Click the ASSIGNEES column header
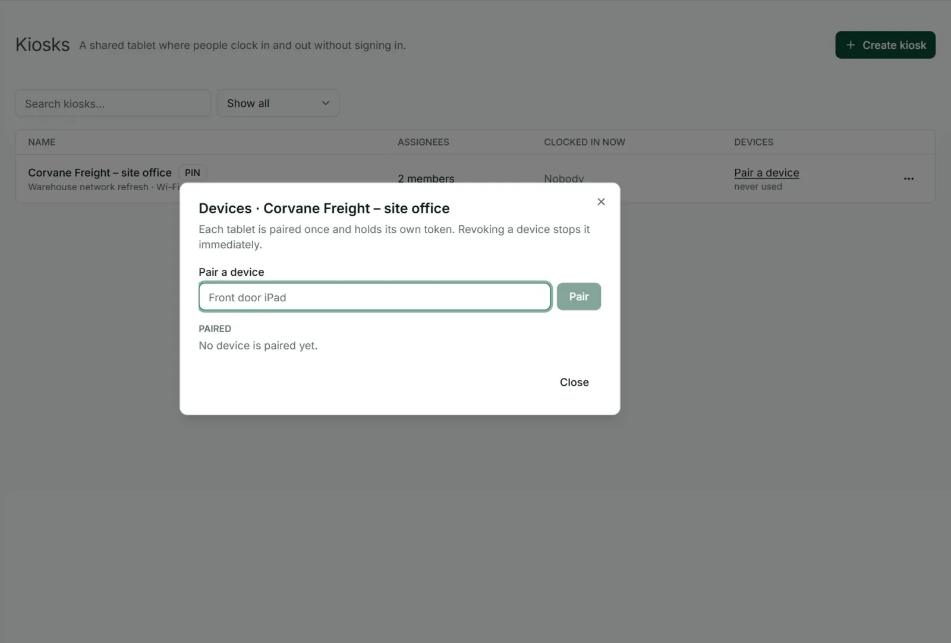951x643 pixels. 423,143
